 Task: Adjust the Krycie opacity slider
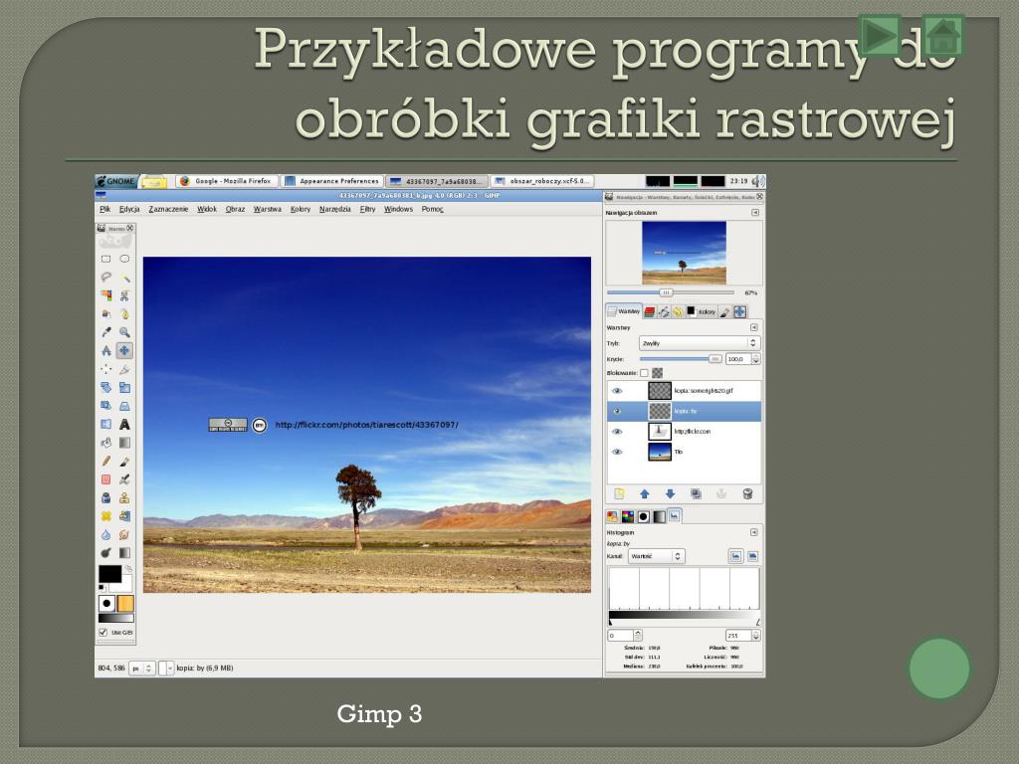coord(681,358)
